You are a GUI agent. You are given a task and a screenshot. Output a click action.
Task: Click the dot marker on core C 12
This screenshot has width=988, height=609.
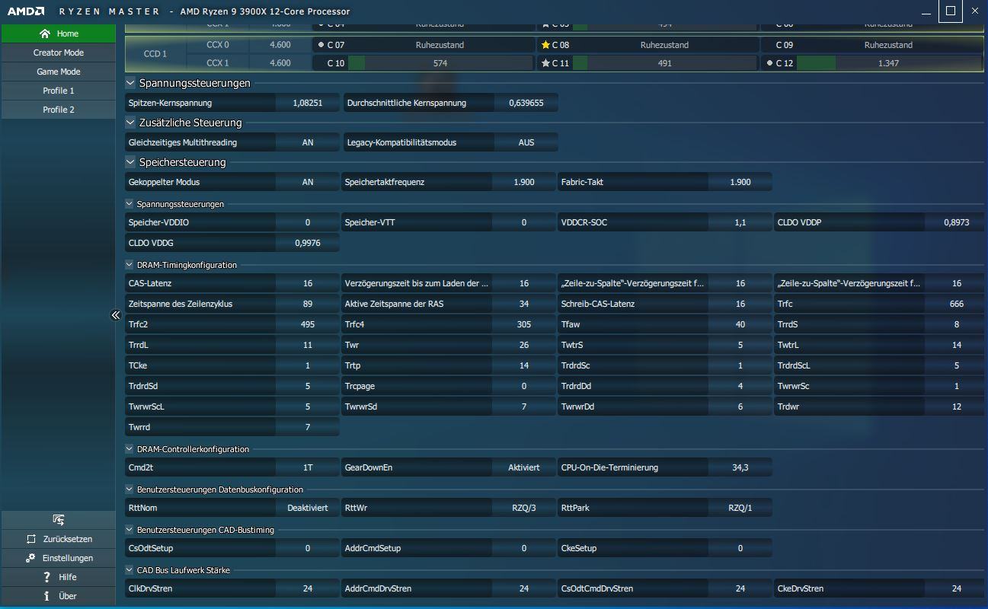tap(770, 63)
